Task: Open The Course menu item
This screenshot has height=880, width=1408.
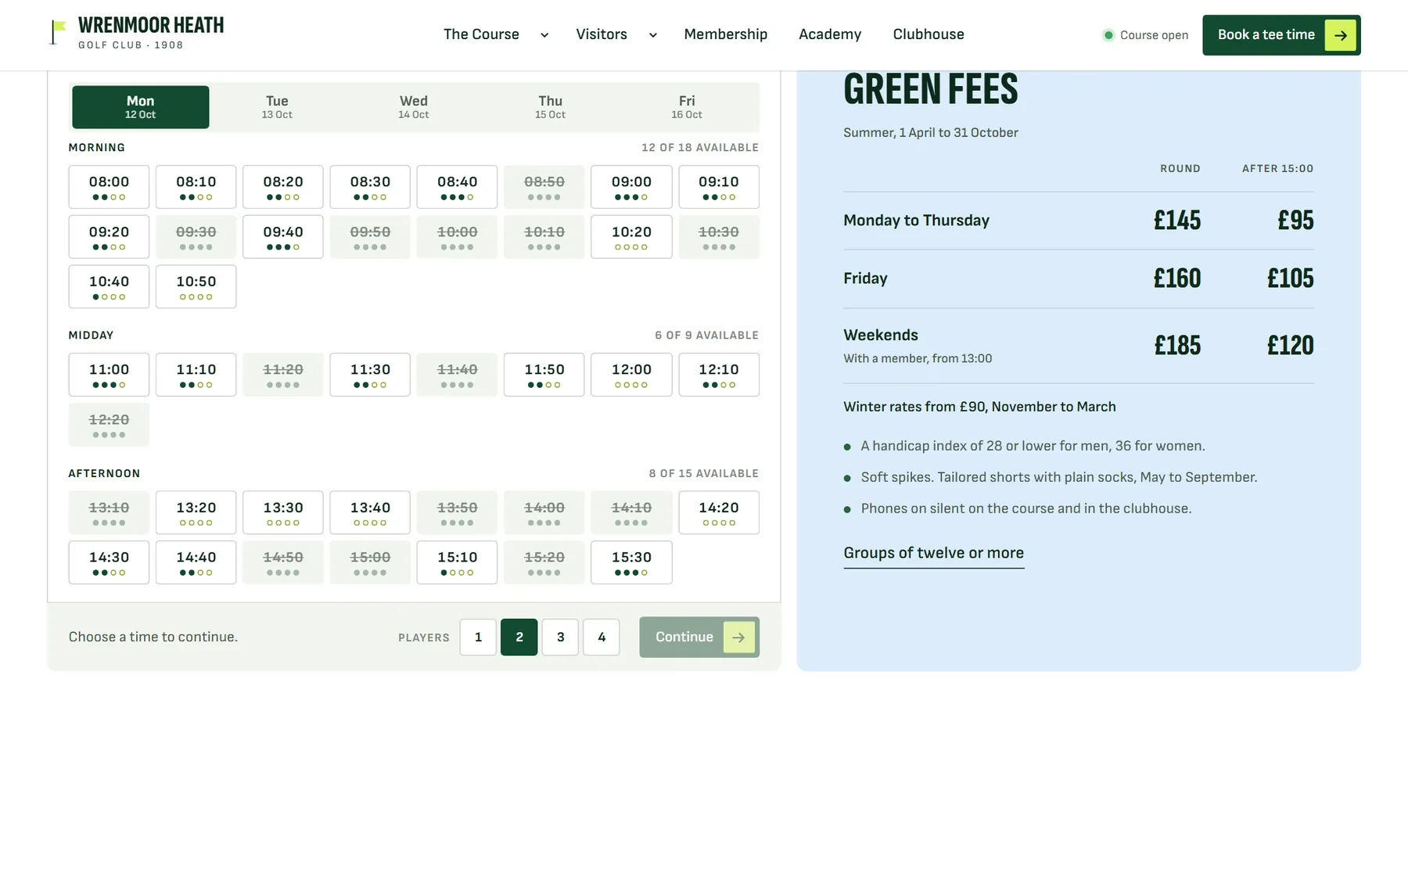Action: click(x=481, y=34)
